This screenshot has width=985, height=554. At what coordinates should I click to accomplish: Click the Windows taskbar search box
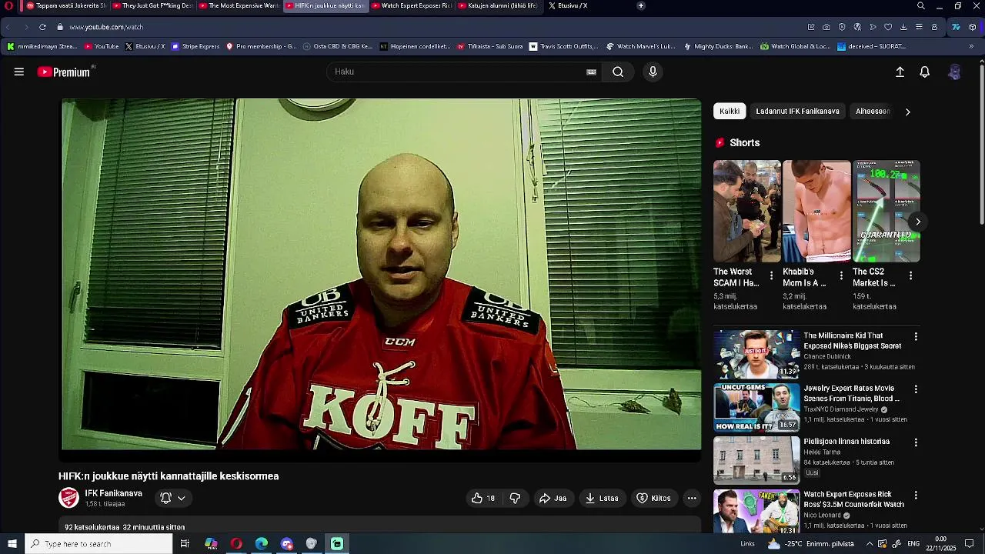(98, 544)
